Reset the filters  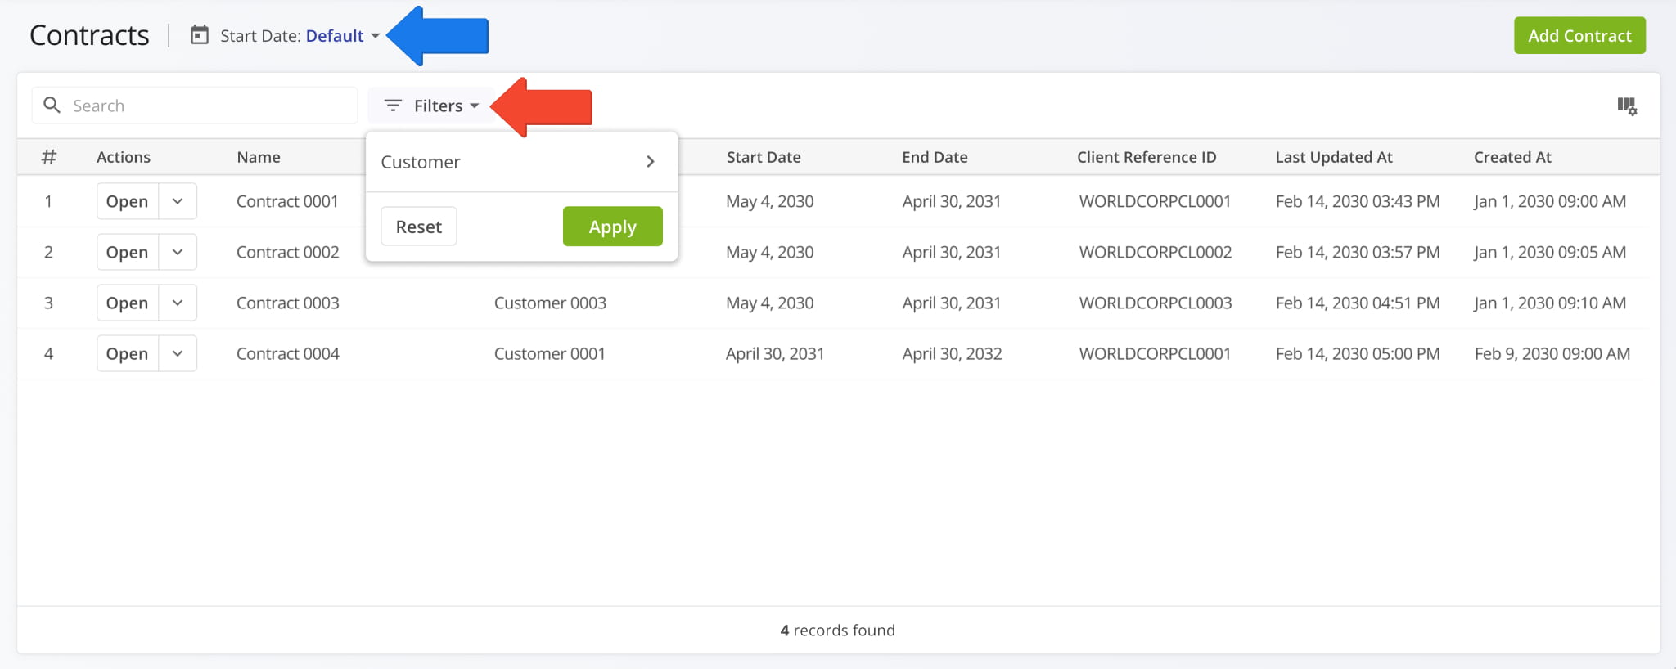point(418,227)
